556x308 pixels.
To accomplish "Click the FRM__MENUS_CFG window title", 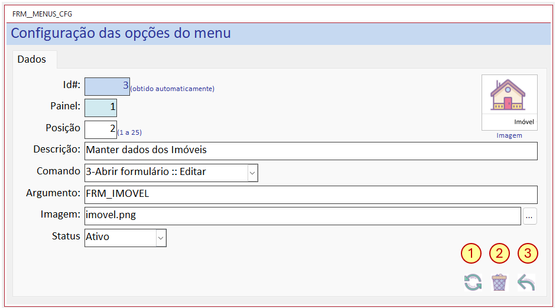I will [42, 14].
